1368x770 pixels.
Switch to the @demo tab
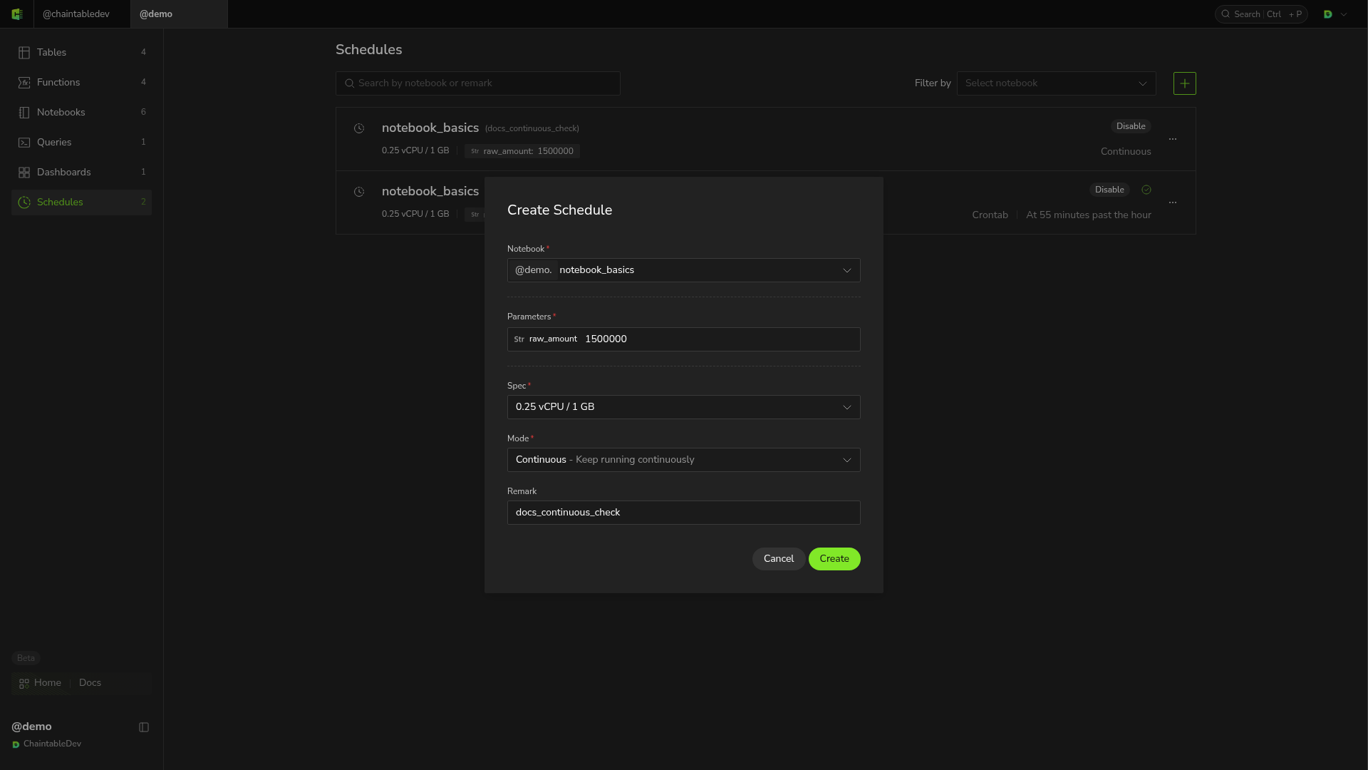coord(179,14)
